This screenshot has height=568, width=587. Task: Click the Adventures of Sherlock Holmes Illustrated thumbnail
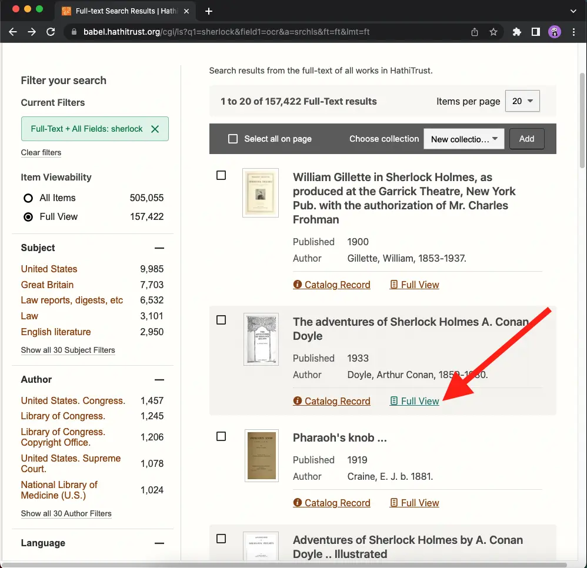click(x=261, y=546)
